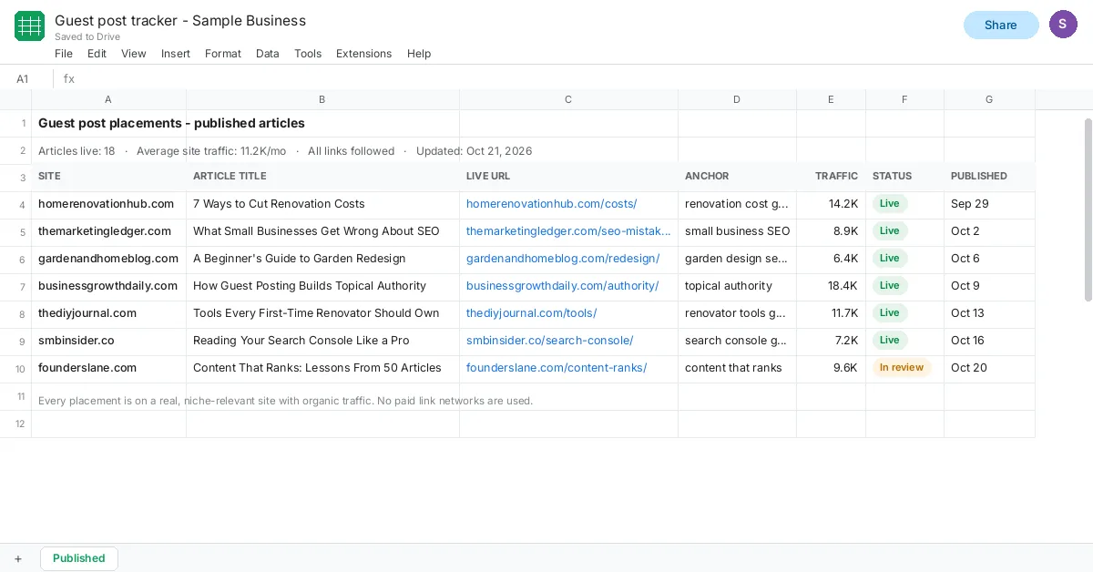The height and width of the screenshot is (572, 1093).
Task: Select row 4 header
Action: (15, 205)
